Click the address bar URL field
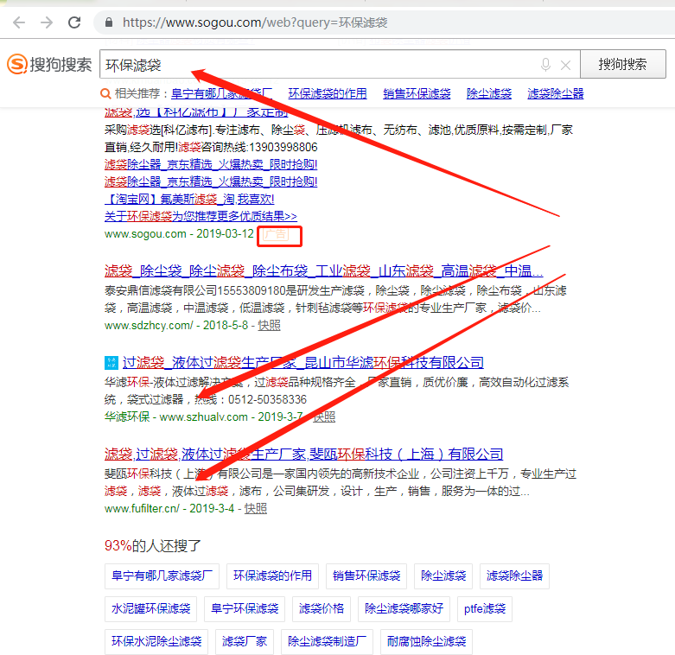The width and height of the screenshot is (675, 655). pyautogui.click(x=383, y=22)
